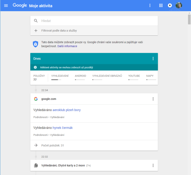Click the Google logo
The height and width of the screenshot is (175, 191).
coord(20,5)
